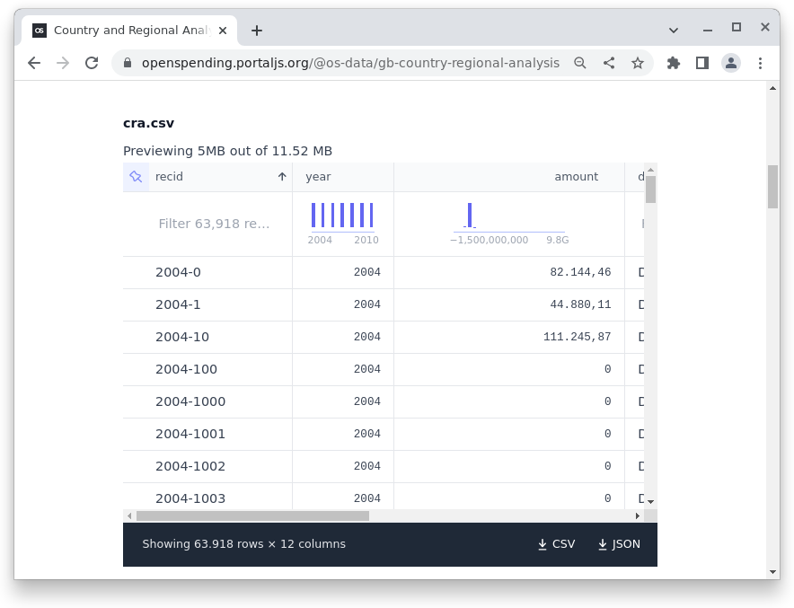Click 'Showing 63.918 rows × 12 columns' status
The image size is (794, 608).
pos(243,544)
